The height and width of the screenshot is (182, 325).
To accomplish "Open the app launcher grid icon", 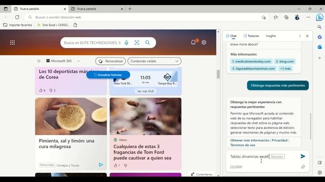I will point(12,42).
